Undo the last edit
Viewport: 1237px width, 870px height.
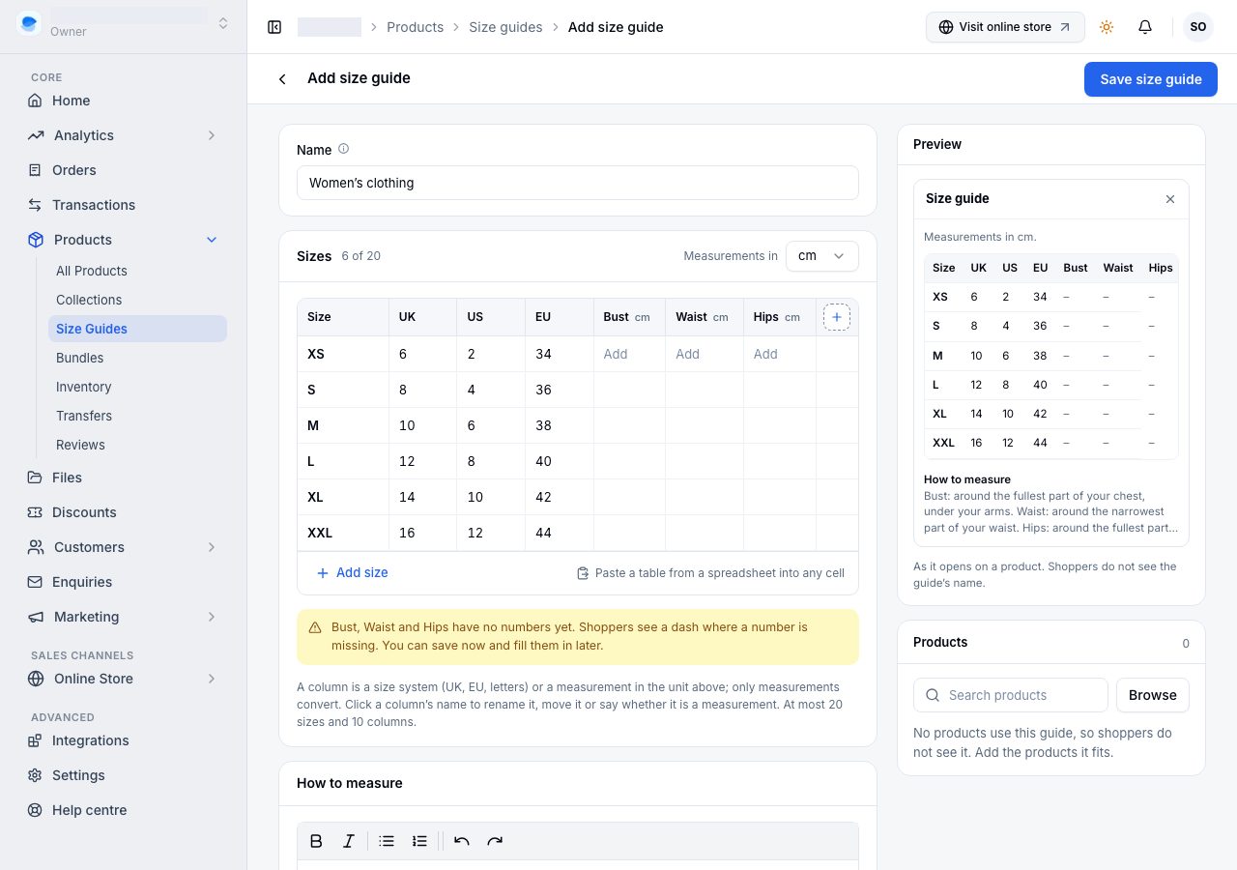tap(462, 841)
